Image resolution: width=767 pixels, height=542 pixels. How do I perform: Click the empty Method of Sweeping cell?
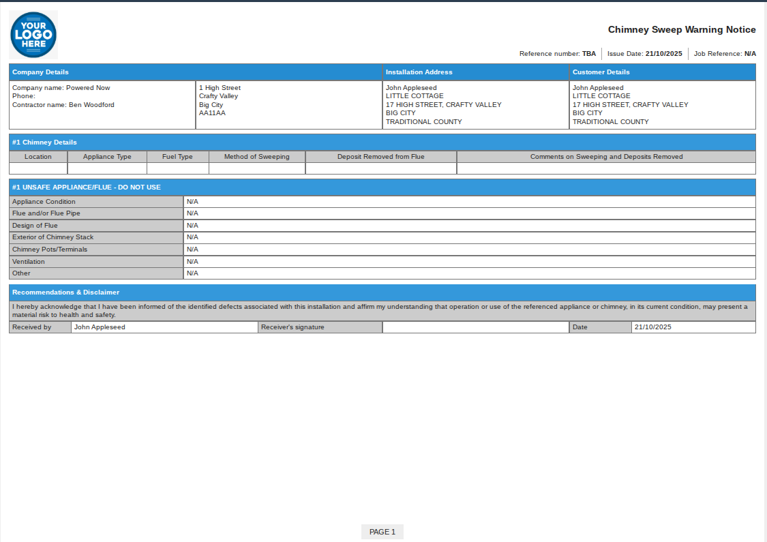[x=256, y=168]
